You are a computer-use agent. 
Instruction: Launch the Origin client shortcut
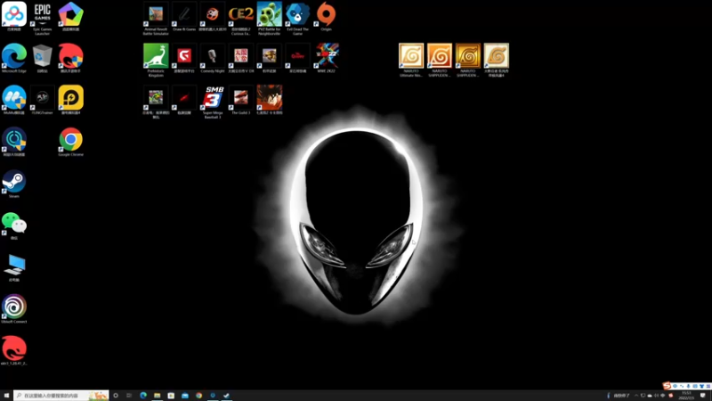(326, 16)
